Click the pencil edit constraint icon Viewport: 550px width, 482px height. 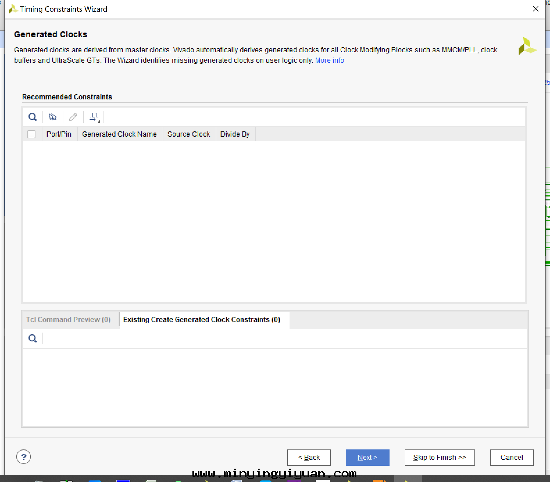tap(73, 117)
